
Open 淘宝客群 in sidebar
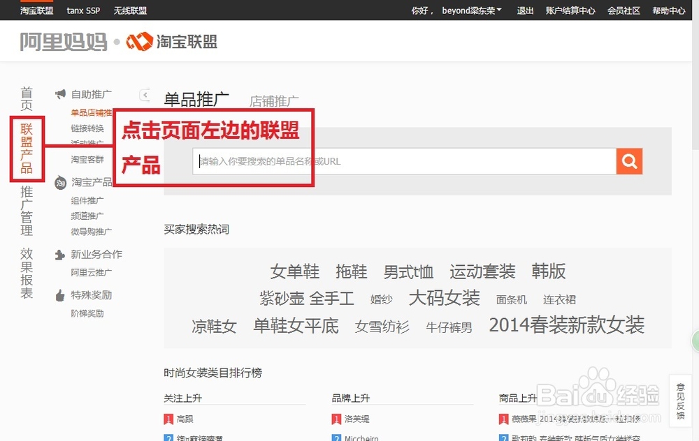pos(87,159)
